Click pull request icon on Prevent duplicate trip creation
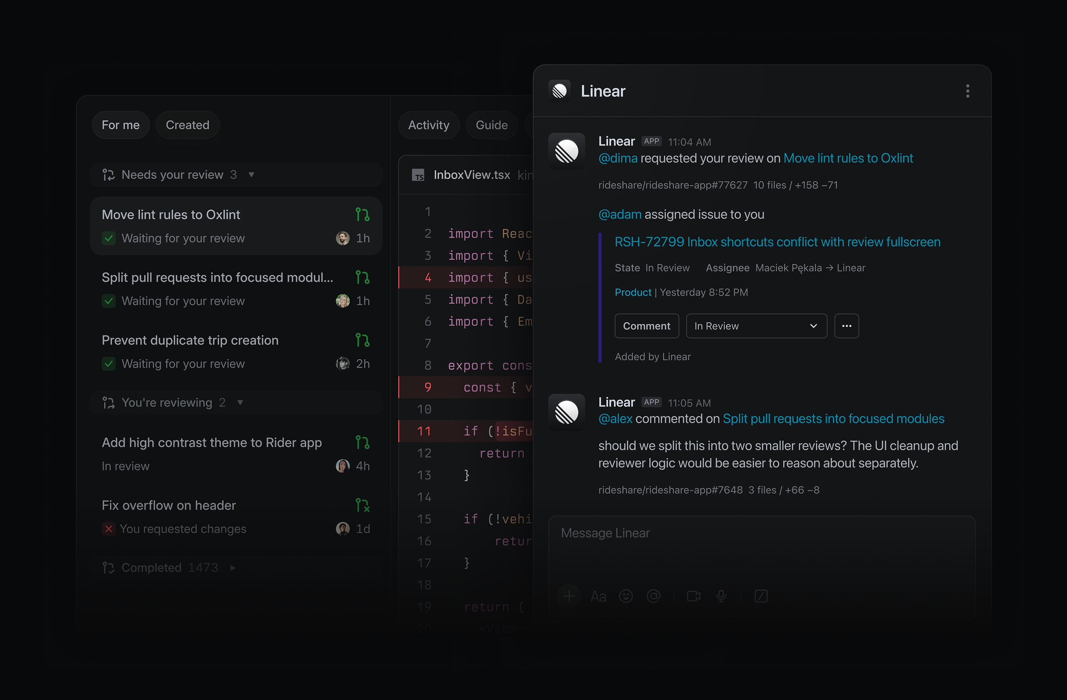1067x700 pixels. pyautogui.click(x=362, y=340)
